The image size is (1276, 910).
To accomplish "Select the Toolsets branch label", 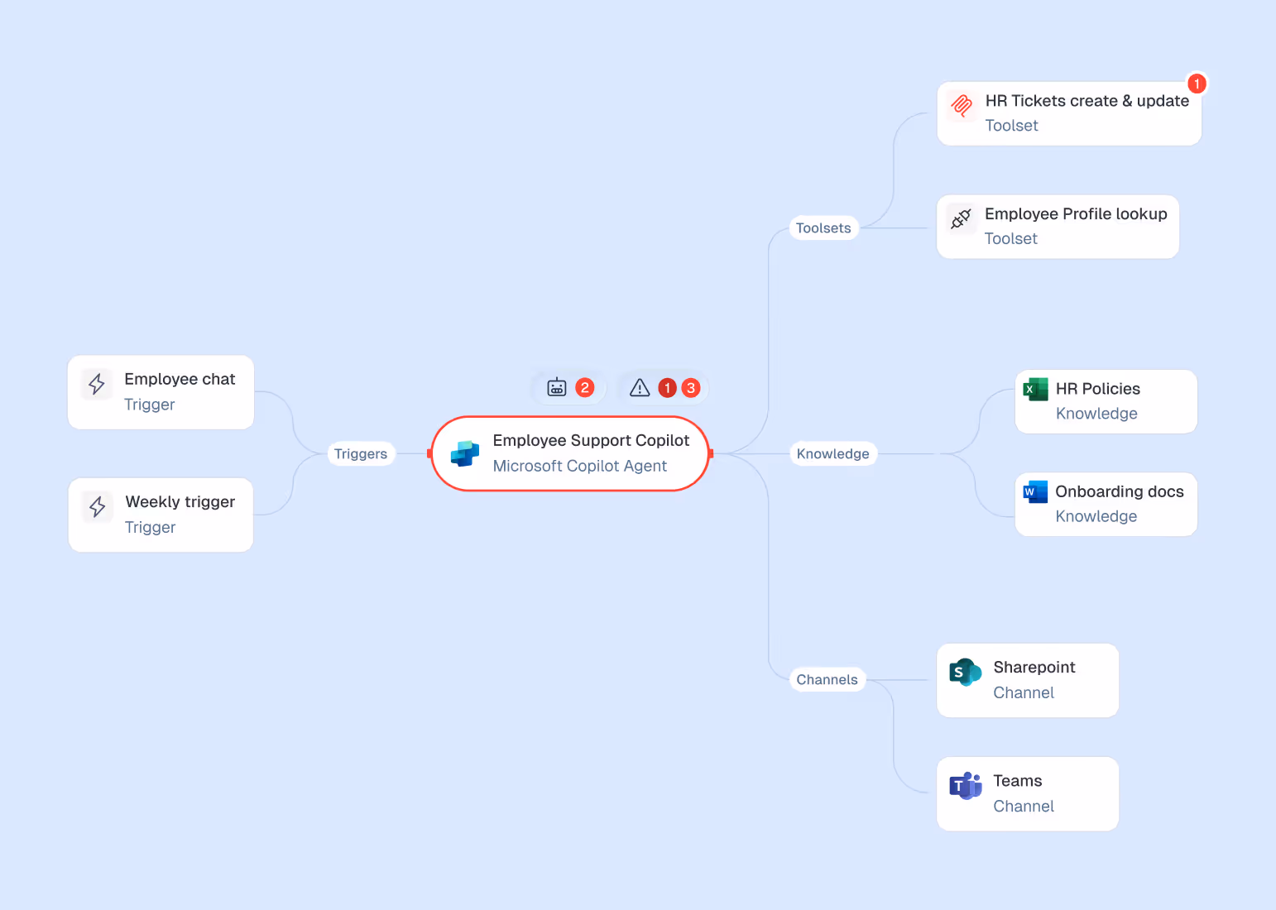I will coord(823,228).
